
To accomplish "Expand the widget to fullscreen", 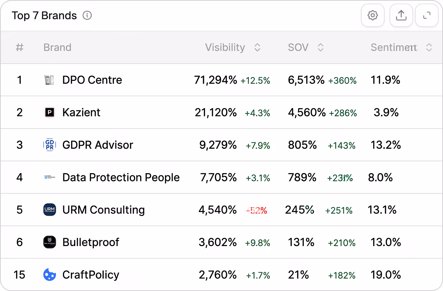I will (427, 15).
